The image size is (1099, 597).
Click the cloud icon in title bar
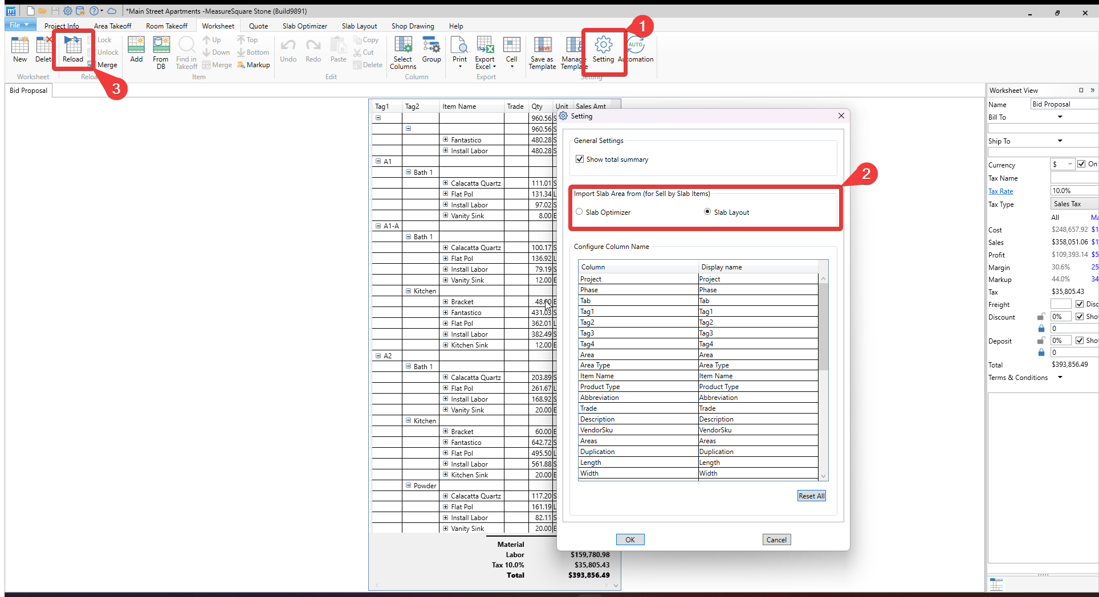tap(112, 11)
